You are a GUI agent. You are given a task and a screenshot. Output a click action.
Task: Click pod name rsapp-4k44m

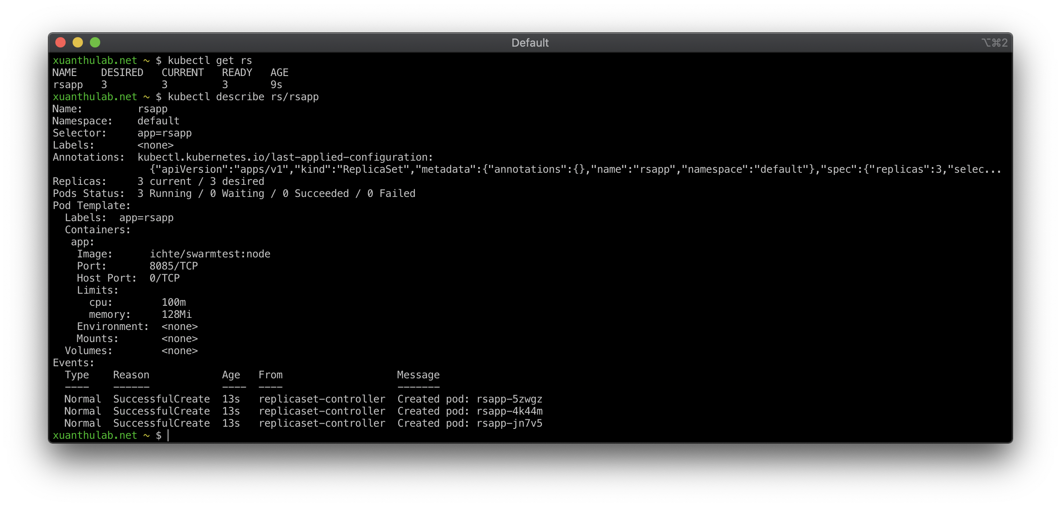(509, 411)
